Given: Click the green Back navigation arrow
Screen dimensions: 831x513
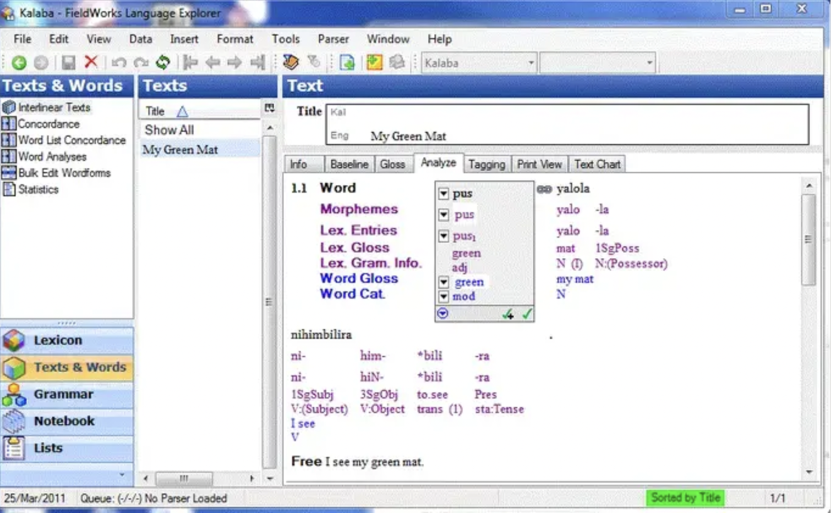Looking at the screenshot, I should click(x=19, y=63).
